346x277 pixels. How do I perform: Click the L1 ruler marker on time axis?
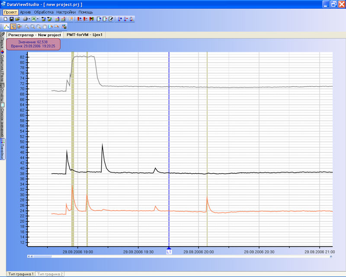click(x=169, y=251)
